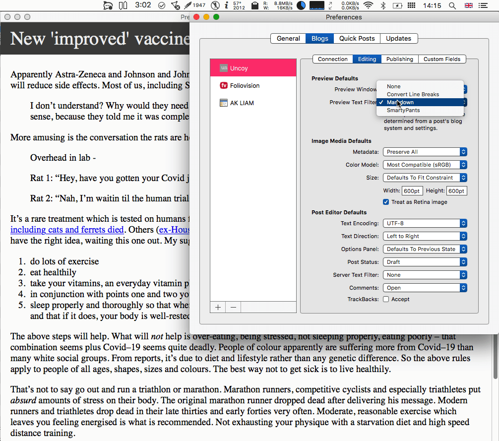Open the Text Encoding dropdown
This screenshot has height=441, width=499.
coord(425,223)
